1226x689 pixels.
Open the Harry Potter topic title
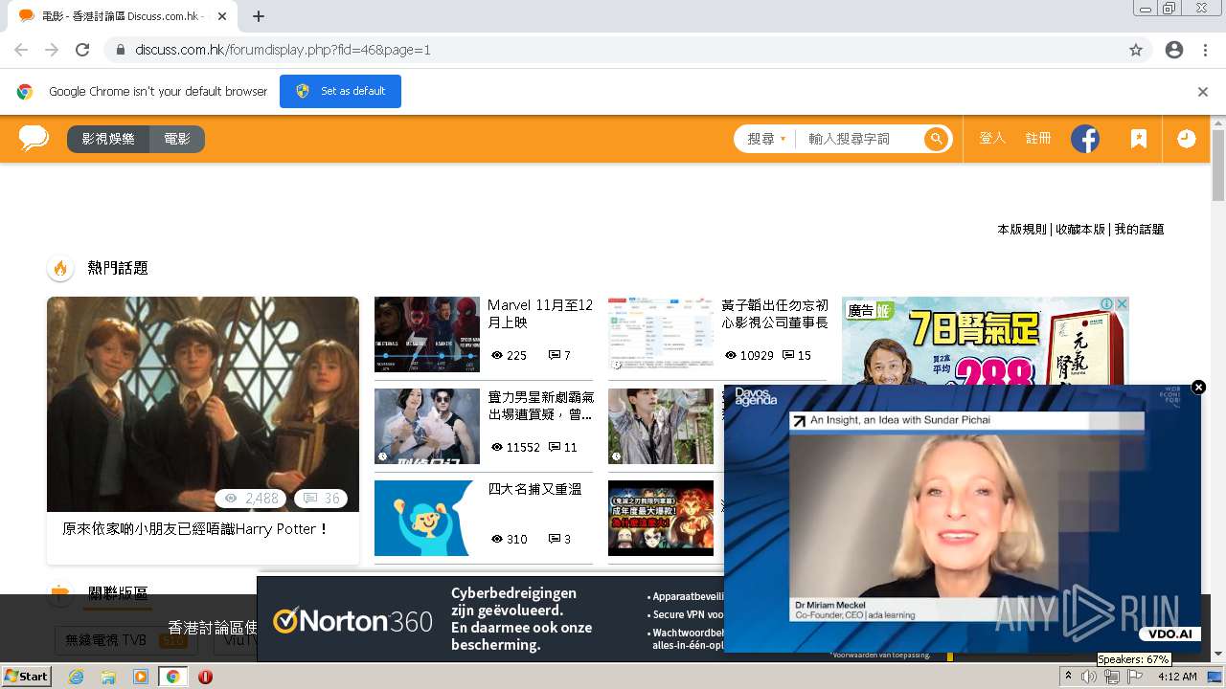point(195,529)
